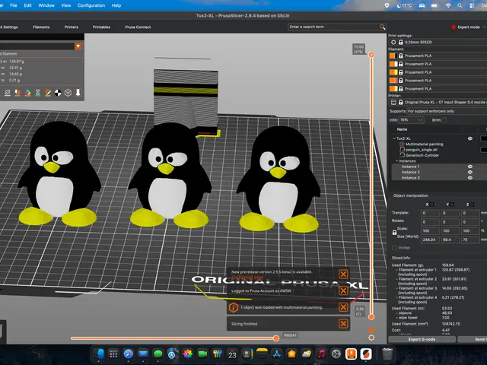Open the Supports dropdown

pyautogui.click(x=447, y=111)
